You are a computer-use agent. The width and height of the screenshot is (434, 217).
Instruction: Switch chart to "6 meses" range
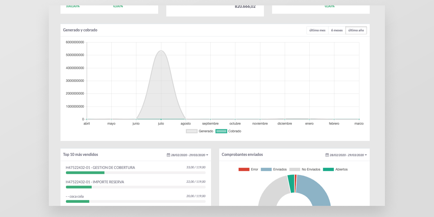point(337,30)
